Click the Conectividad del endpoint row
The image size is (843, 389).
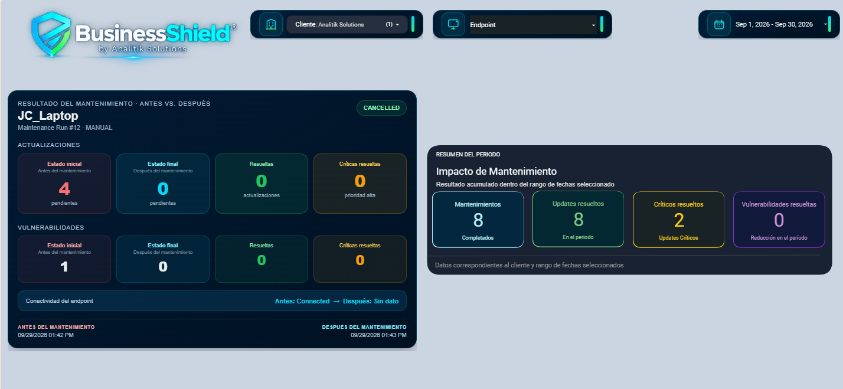pos(213,301)
